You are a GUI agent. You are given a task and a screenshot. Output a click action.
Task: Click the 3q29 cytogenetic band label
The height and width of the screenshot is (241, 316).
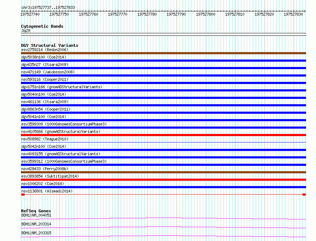26,30
